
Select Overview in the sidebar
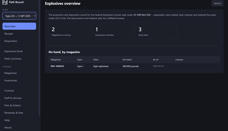click(x=19, y=26)
